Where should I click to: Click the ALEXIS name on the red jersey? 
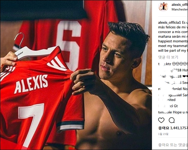pos(31,84)
